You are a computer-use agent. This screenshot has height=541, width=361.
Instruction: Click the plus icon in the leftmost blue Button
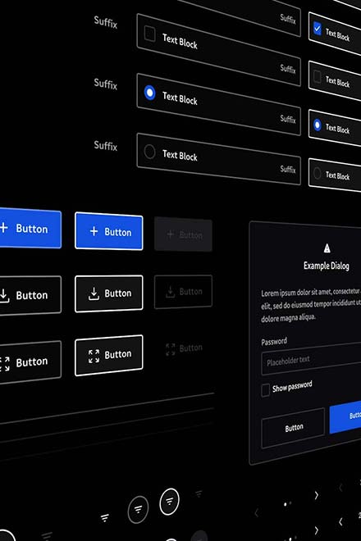4,227
